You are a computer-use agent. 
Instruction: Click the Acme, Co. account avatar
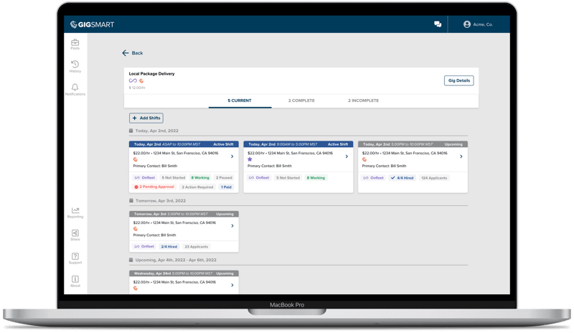coord(467,24)
